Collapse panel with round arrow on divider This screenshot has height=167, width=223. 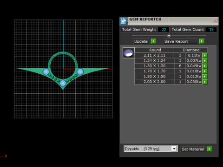click(x=169, y=35)
